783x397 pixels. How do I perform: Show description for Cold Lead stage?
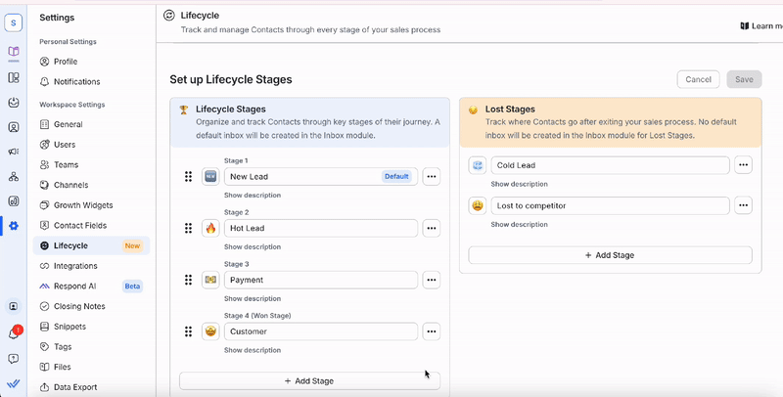[519, 184]
